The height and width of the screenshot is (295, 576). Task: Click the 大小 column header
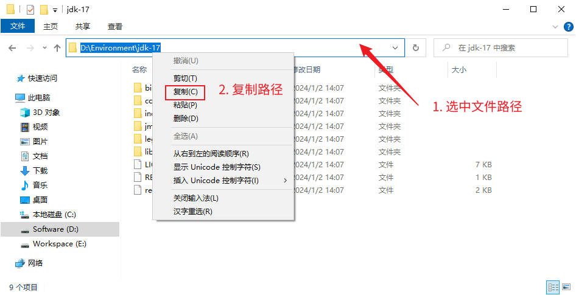point(459,70)
